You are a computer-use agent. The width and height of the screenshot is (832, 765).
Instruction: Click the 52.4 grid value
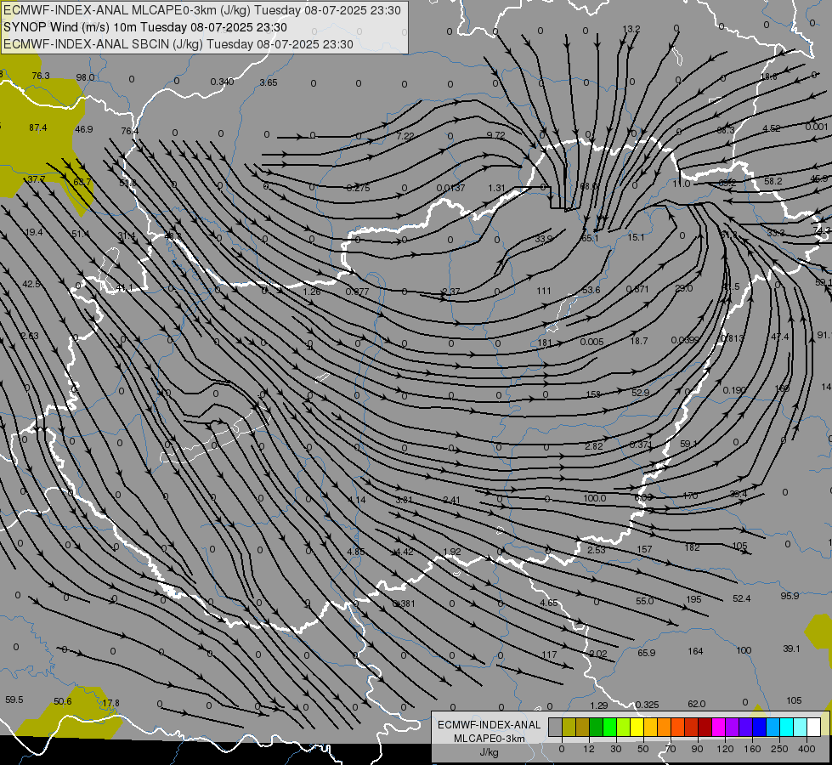click(x=741, y=599)
